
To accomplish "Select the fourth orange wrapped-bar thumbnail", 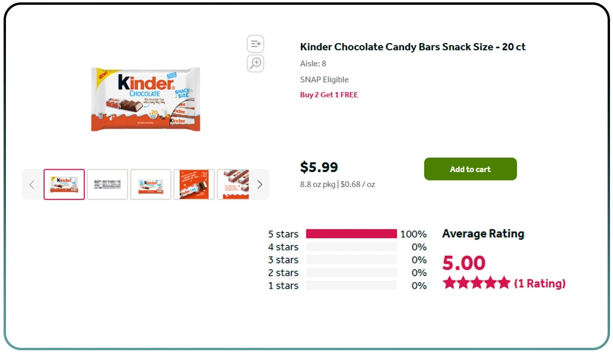I will [x=194, y=185].
